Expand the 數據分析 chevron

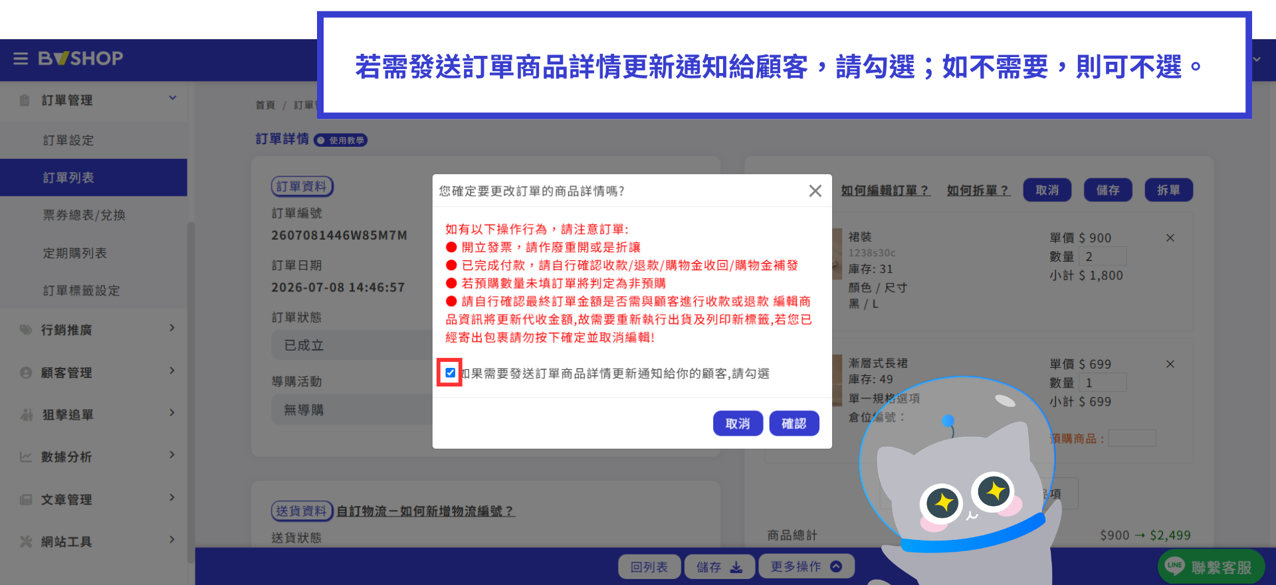pyautogui.click(x=172, y=455)
